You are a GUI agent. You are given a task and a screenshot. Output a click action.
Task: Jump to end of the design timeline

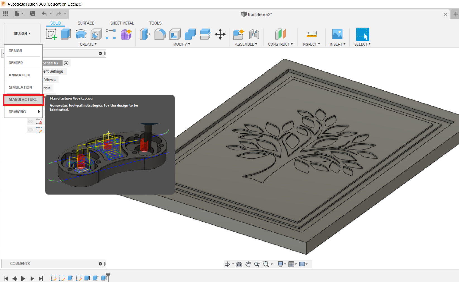tap(41, 278)
